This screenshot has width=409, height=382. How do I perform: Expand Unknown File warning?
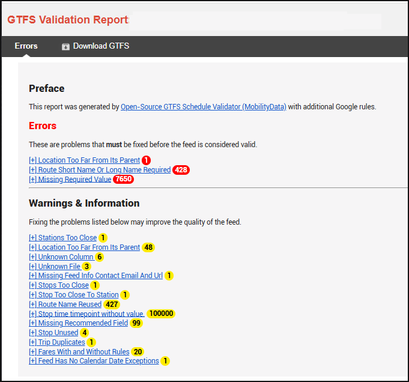55,267
